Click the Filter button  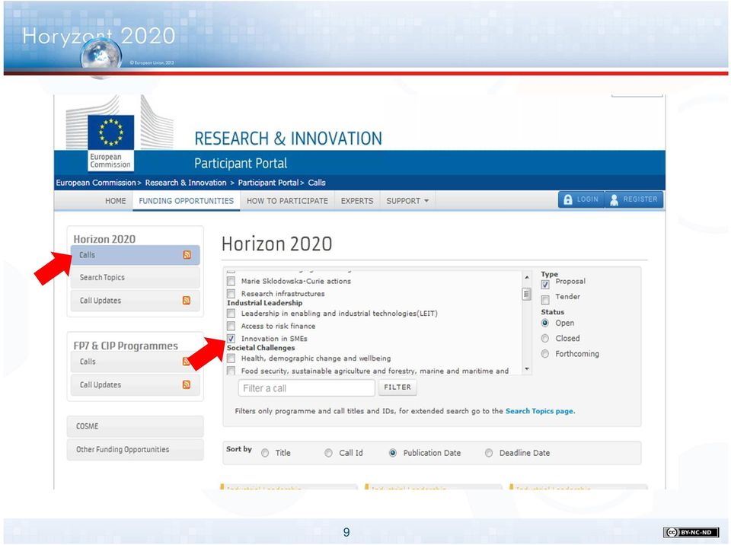click(397, 387)
